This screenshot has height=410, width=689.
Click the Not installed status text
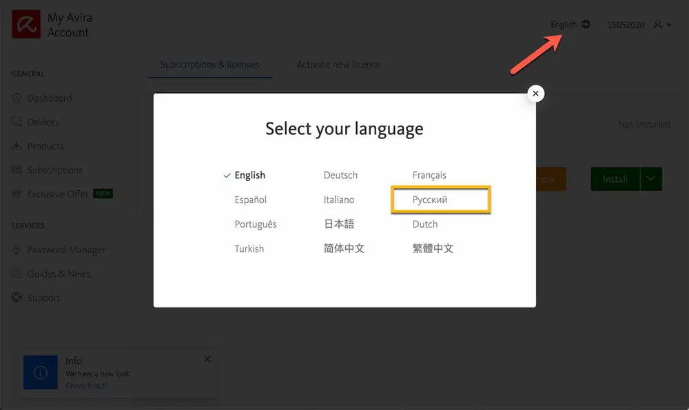(644, 125)
